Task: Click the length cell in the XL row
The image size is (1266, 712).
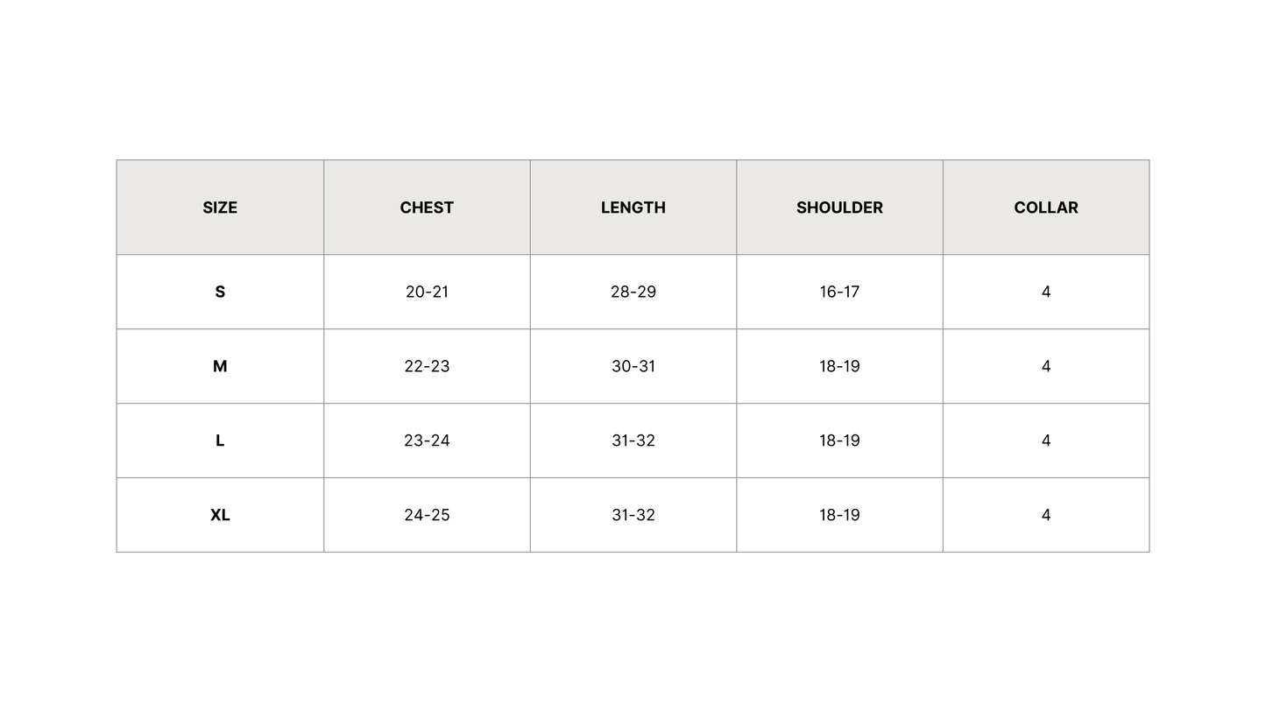Action: 633,515
